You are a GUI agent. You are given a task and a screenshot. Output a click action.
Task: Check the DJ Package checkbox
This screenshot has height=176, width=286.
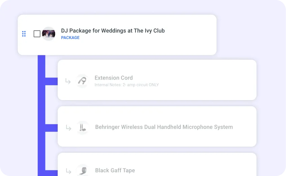tap(37, 34)
